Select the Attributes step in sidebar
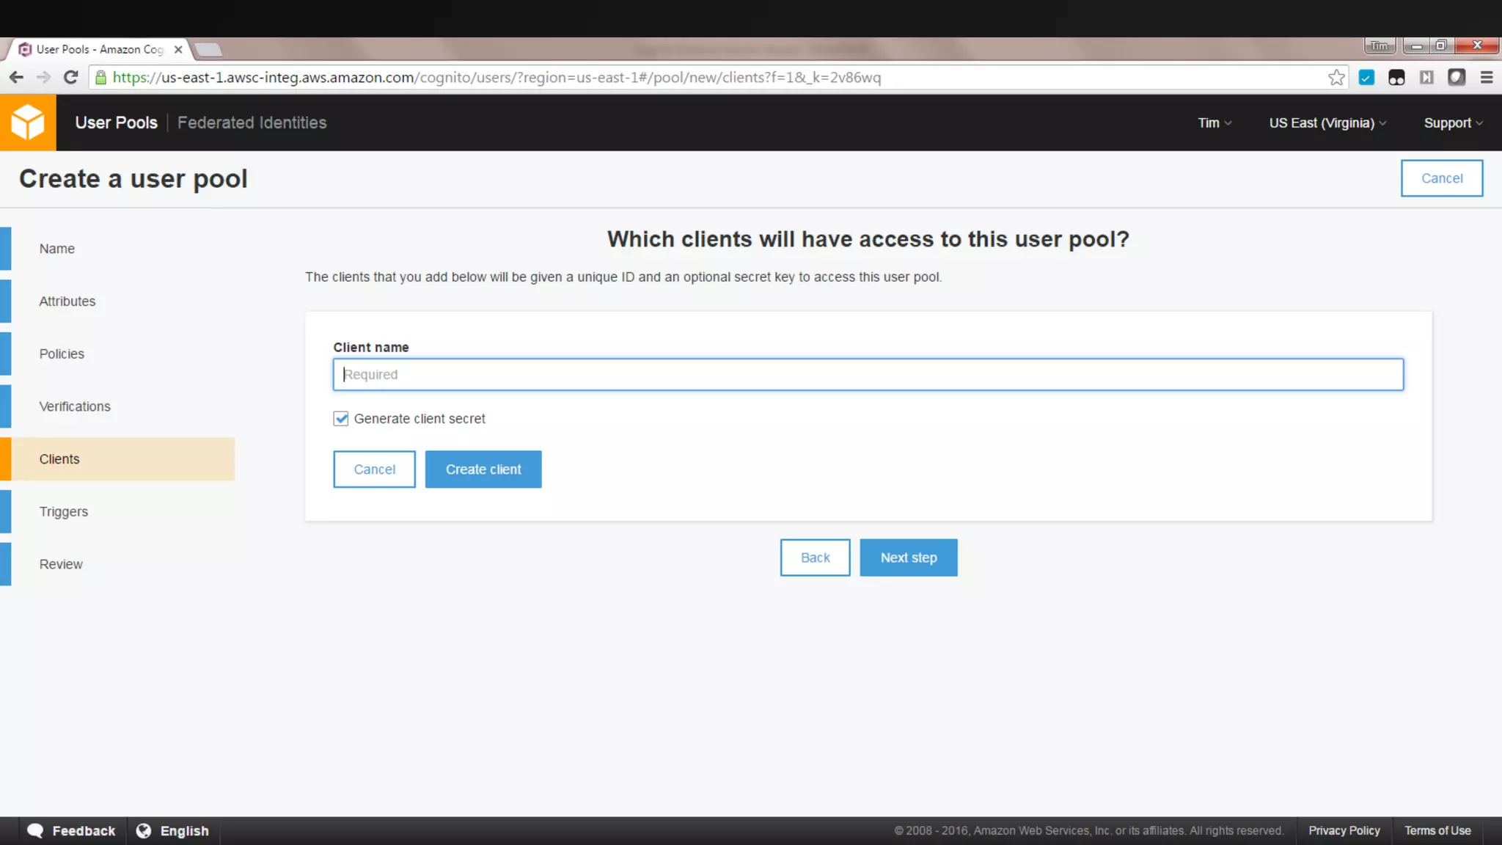The height and width of the screenshot is (845, 1502). pyautogui.click(x=67, y=301)
